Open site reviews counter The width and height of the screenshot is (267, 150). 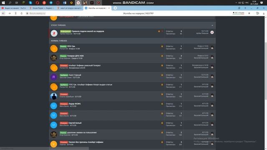pyautogui.click(x=238, y=13)
